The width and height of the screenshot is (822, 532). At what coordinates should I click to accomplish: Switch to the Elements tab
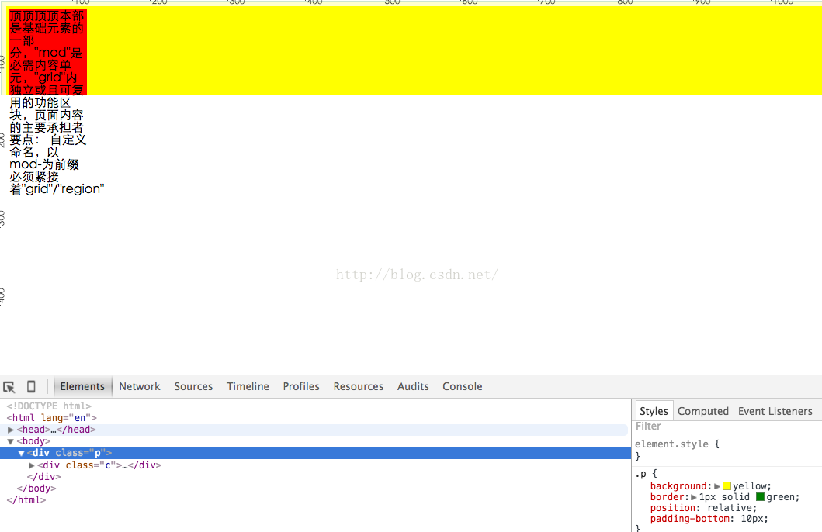click(82, 386)
